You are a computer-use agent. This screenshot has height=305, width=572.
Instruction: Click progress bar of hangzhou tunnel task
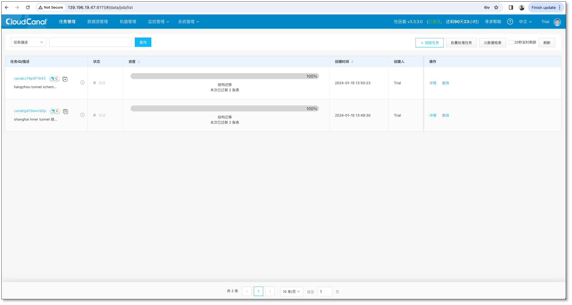pyautogui.click(x=224, y=76)
